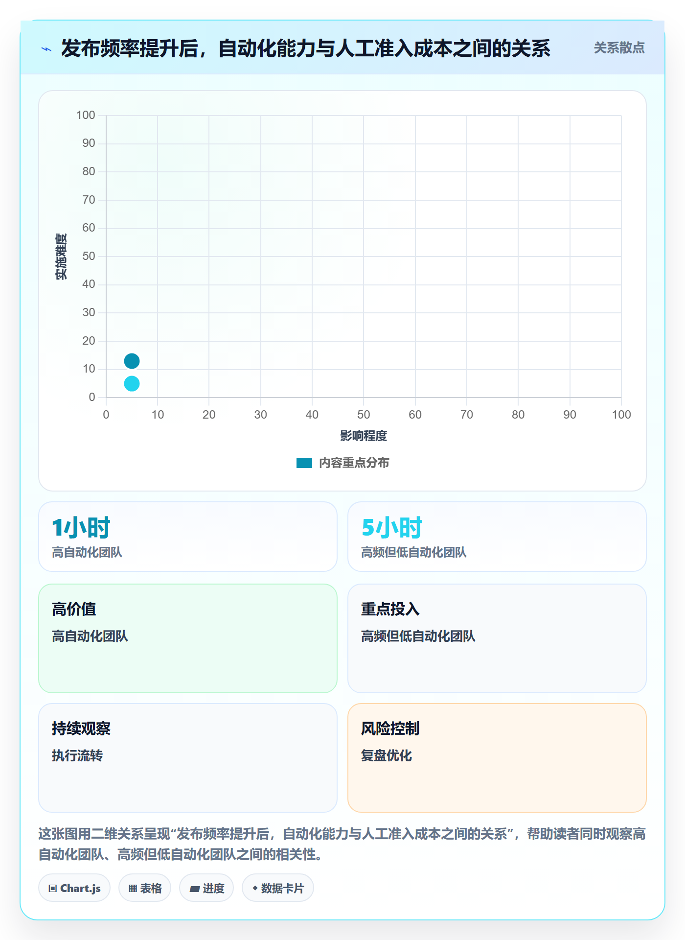The width and height of the screenshot is (685, 940).
Task: Click the 高频但低自动化团队 text in the 重点投入 card
Action: pos(418,636)
